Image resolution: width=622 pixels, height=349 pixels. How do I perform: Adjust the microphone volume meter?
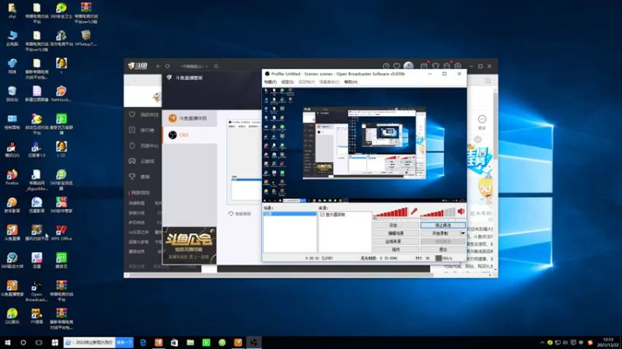391,213
